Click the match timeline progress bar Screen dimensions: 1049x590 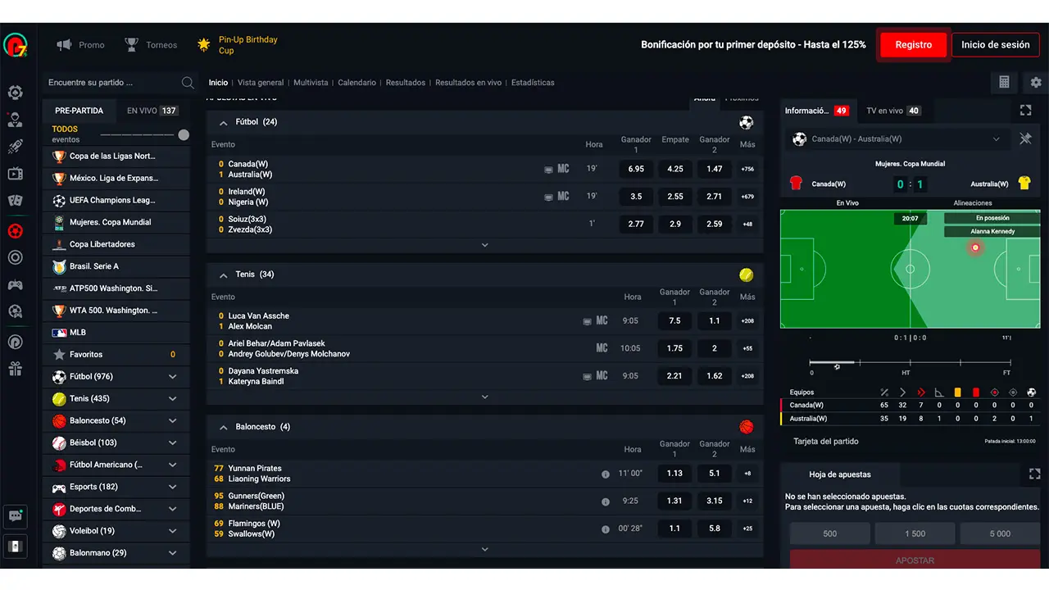pyautogui.click(x=910, y=362)
